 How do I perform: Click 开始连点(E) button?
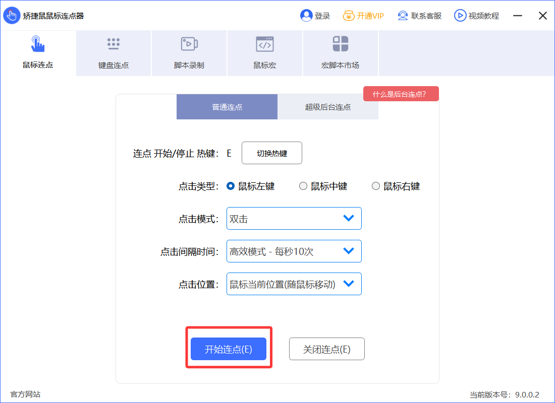(228, 349)
